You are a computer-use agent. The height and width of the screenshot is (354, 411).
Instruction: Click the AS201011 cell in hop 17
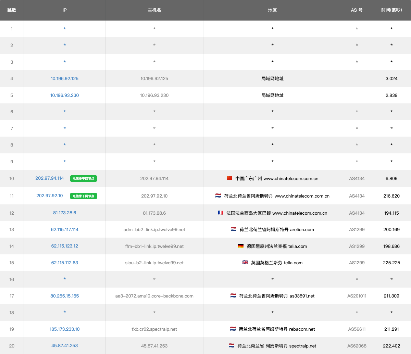point(357,296)
